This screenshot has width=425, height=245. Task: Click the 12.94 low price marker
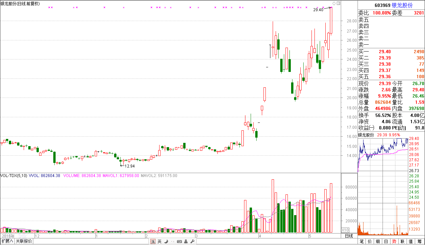[x=130, y=166]
